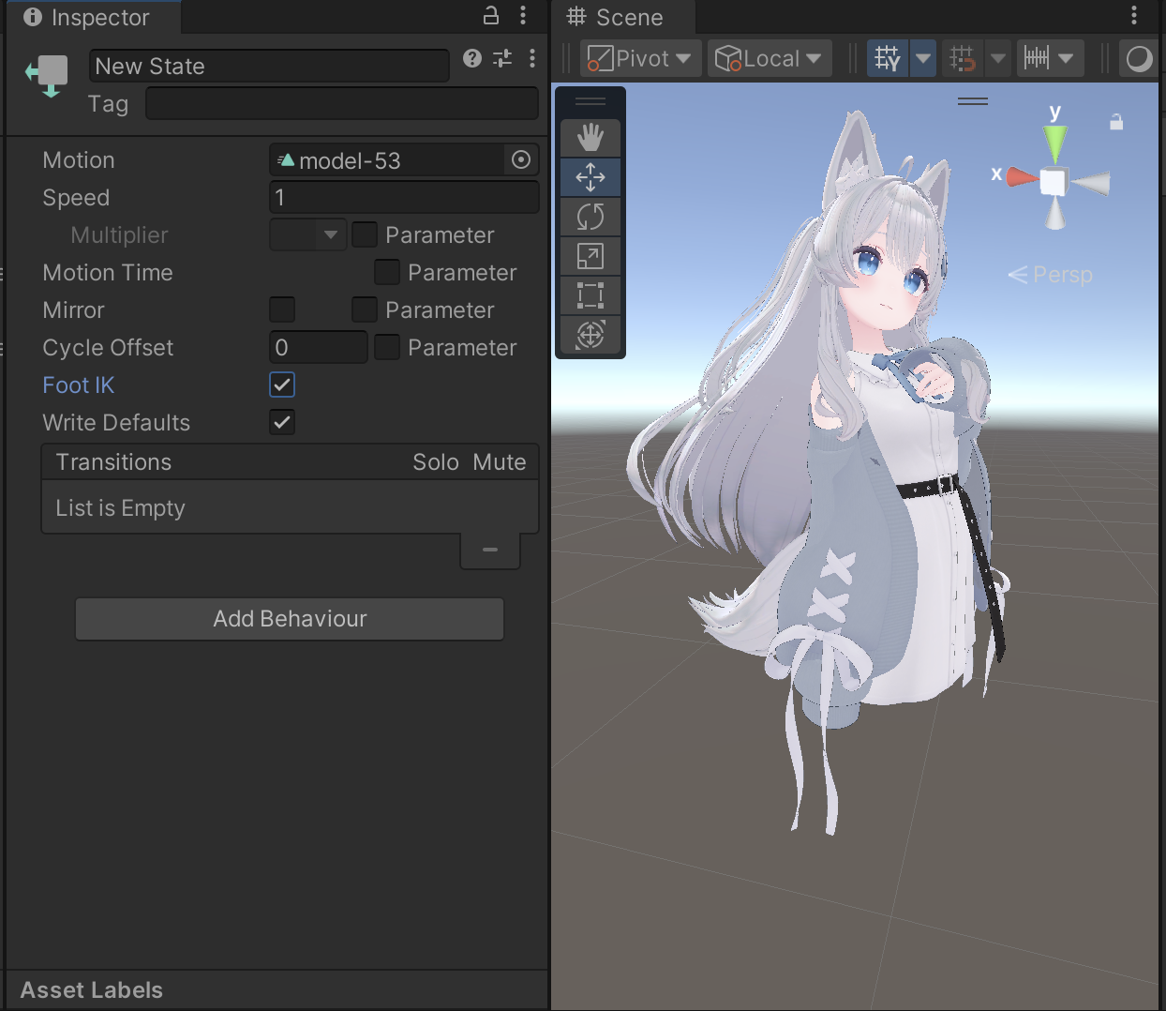
Task: Open the grid visibility options arrow
Action: click(923, 58)
